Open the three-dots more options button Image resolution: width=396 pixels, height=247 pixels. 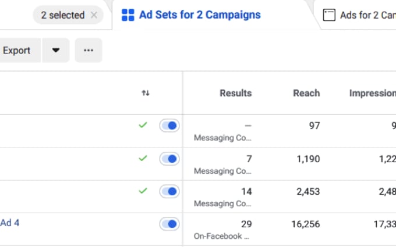tap(89, 51)
